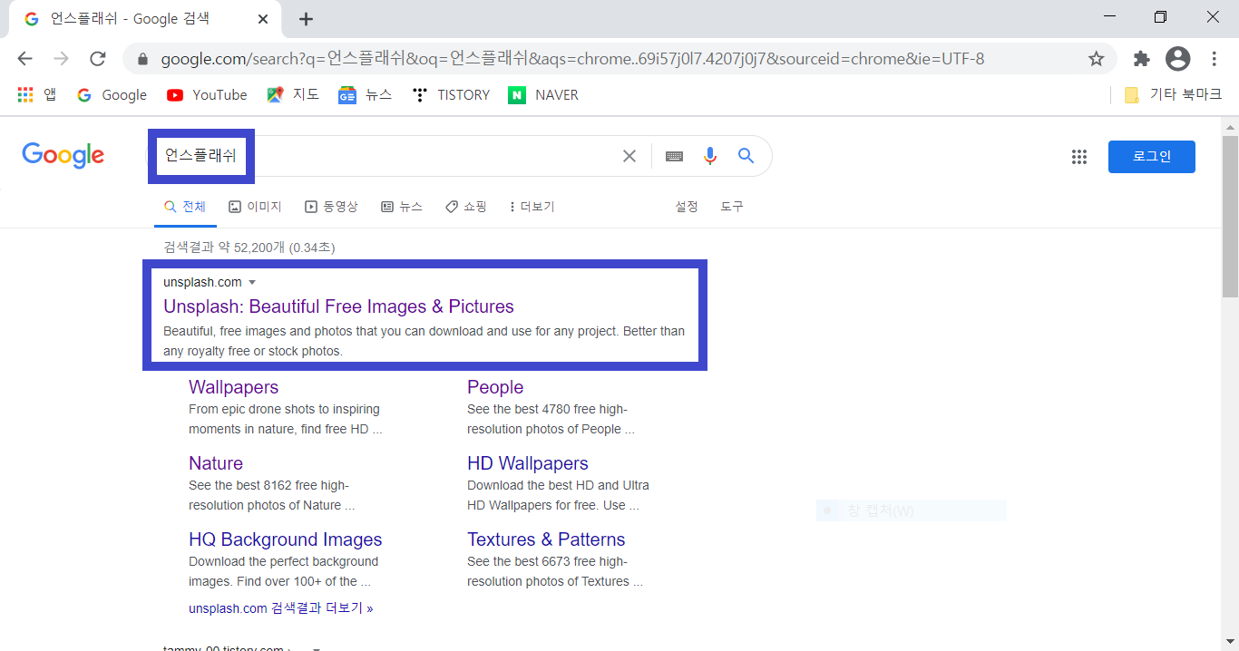Open the Wallpapers sitelink
The image size is (1239, 651).
tap(233, 387)
